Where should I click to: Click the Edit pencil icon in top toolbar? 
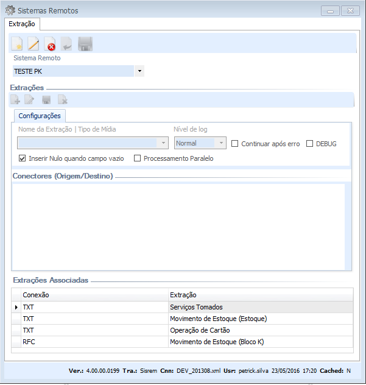(33, 44)
